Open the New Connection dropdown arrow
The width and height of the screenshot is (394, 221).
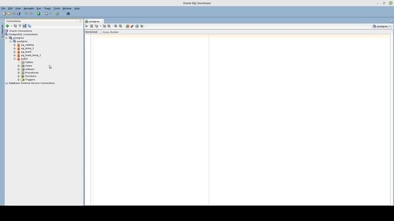[x=11, y=26]
